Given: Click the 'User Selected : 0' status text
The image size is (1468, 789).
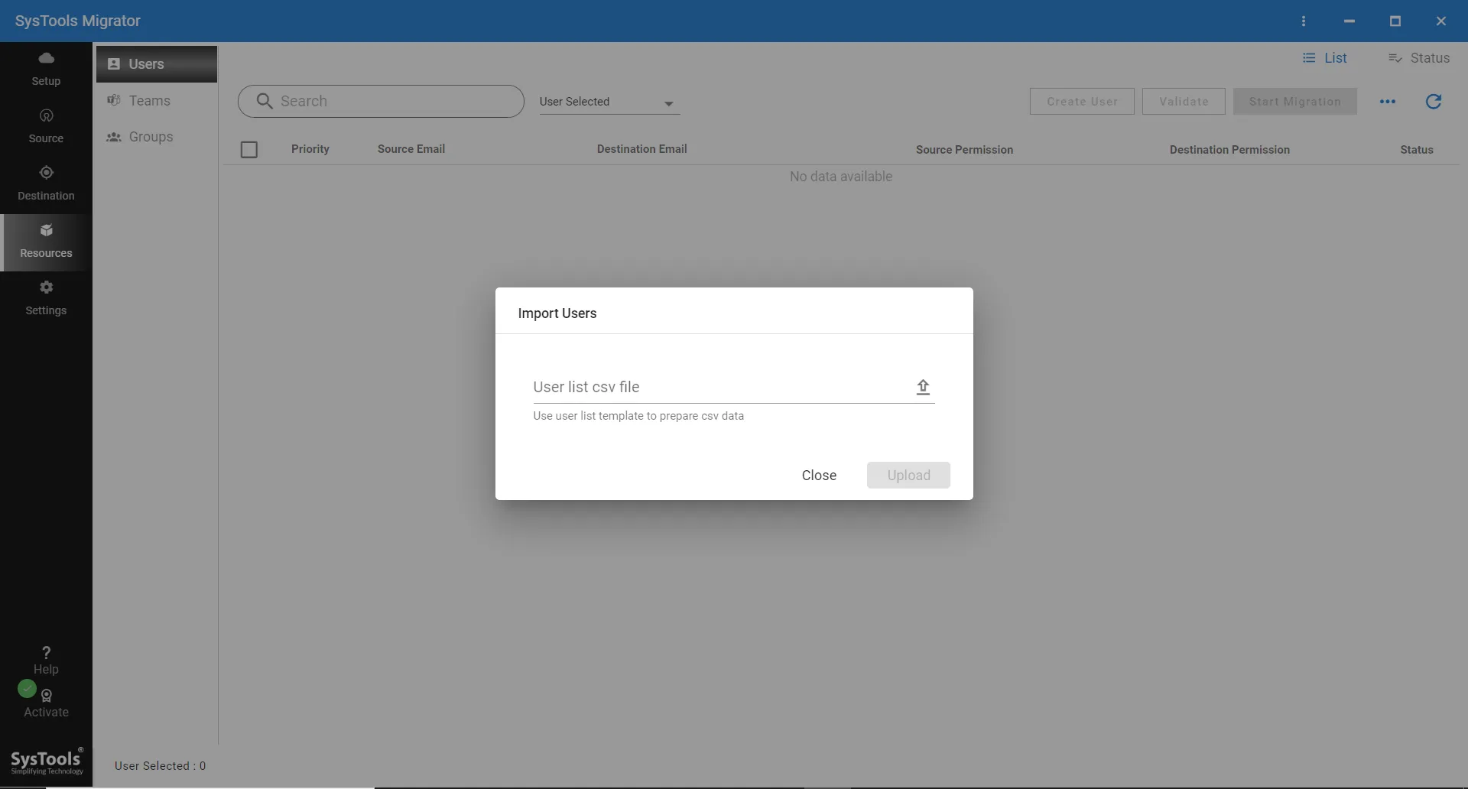Looking at the screenshot, I should point(161,766).
